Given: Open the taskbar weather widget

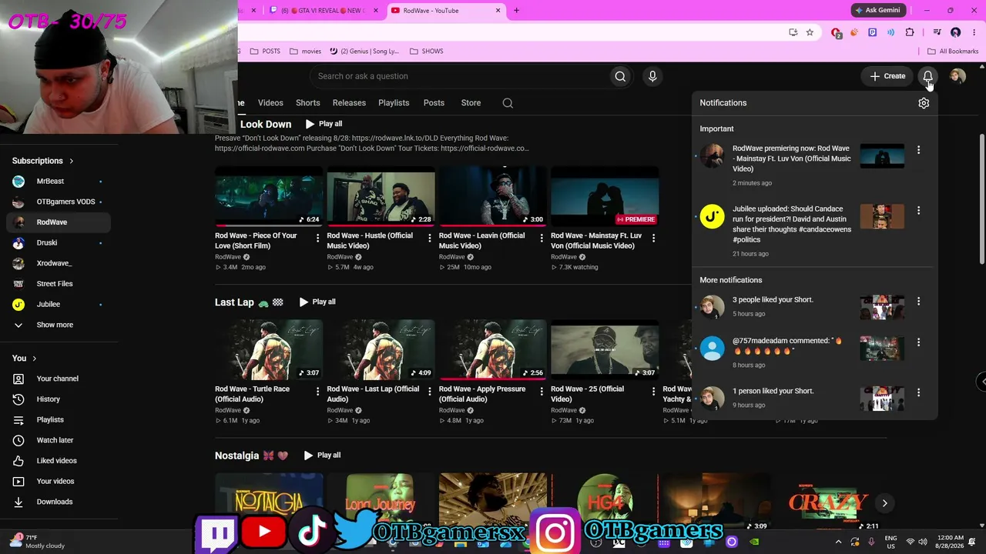Looking at the screenshot, I should click(35, 542).
